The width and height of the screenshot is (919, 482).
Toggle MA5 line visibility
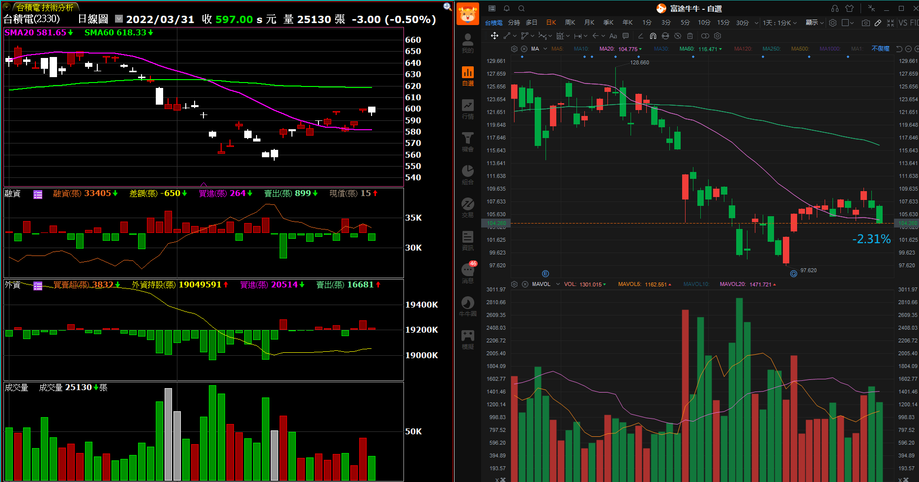(557, 49)
